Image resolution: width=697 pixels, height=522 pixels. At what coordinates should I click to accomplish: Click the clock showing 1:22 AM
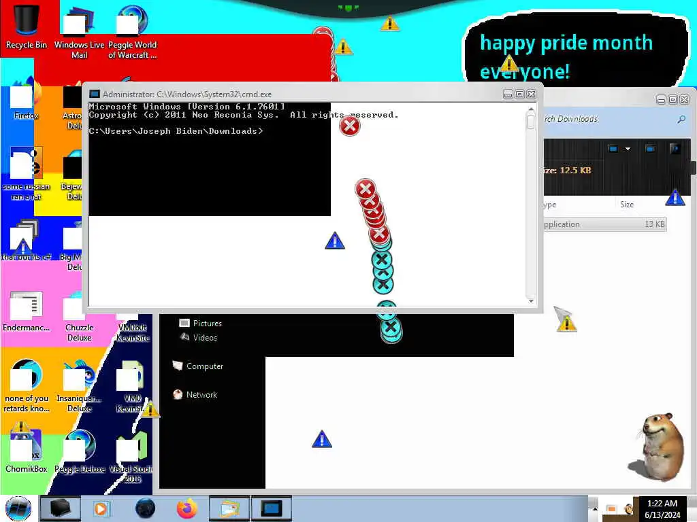662,509
